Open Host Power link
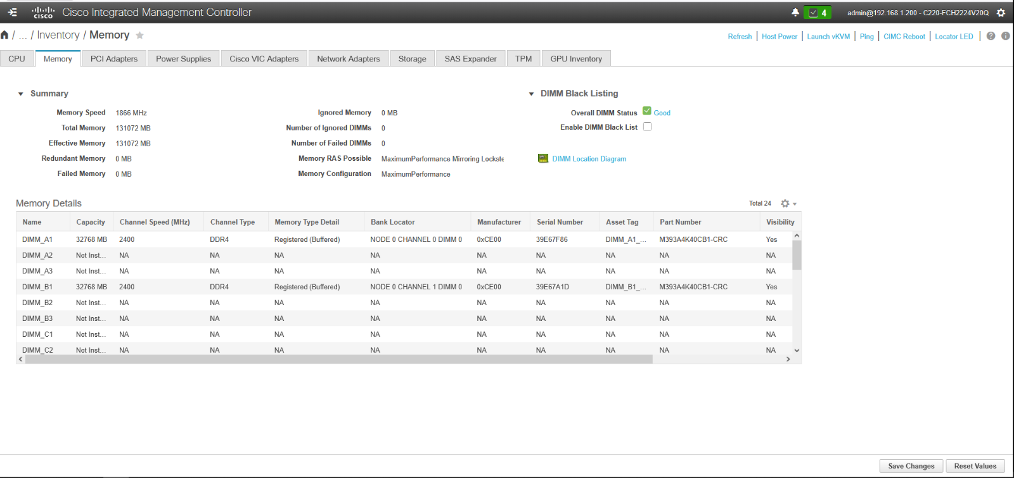1014x478 pixels. [x=780, y=37]
